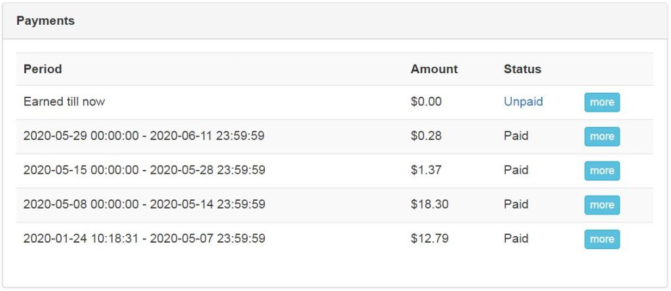Click the Period column header
Image resolution: width=671 pixels, height=291 pixels.
pyautogui.click(x=43, y=69)
